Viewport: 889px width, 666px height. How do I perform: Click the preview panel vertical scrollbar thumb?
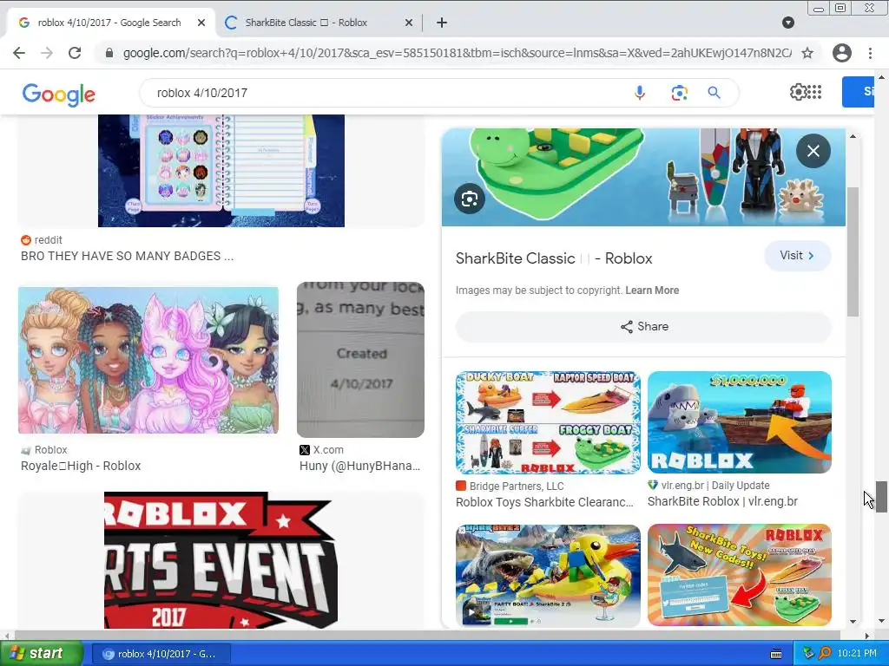(853, 251)
